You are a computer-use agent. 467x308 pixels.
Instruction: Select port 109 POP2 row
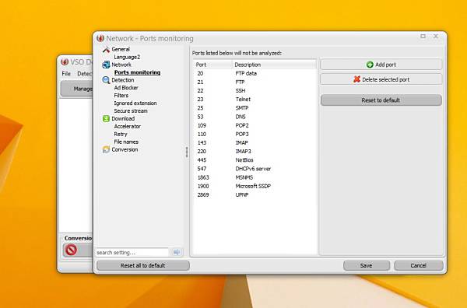(x=255, y=125)
